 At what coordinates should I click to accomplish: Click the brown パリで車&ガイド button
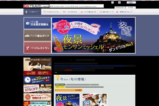click(37, 36)
